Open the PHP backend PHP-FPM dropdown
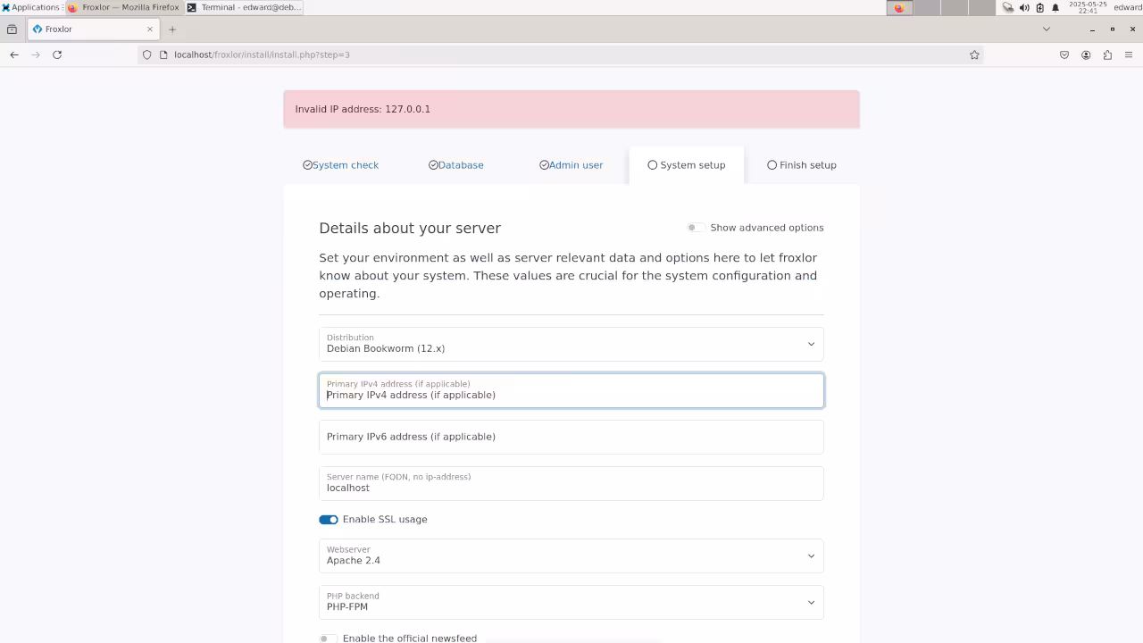The image size is (1143, 643). pos(571,602)
